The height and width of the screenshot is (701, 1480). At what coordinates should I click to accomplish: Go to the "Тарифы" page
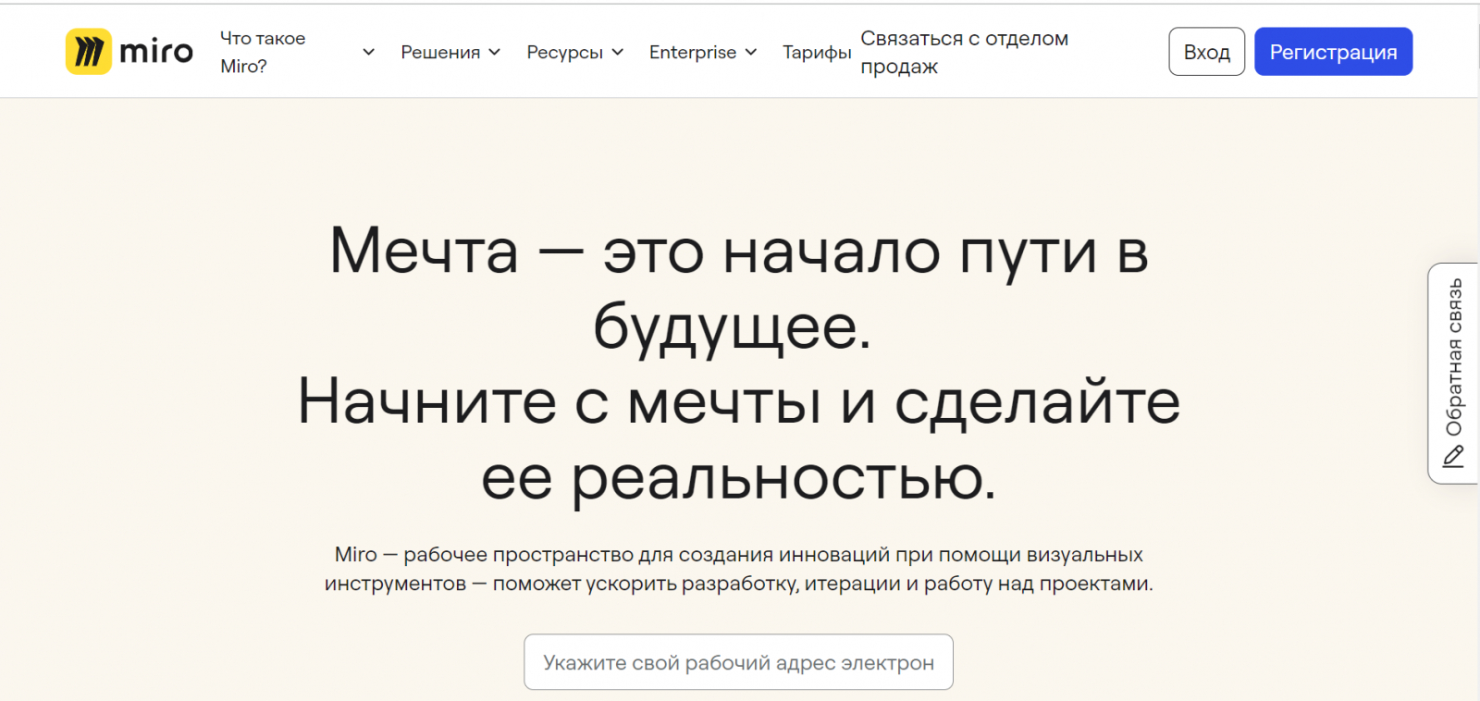817,53
